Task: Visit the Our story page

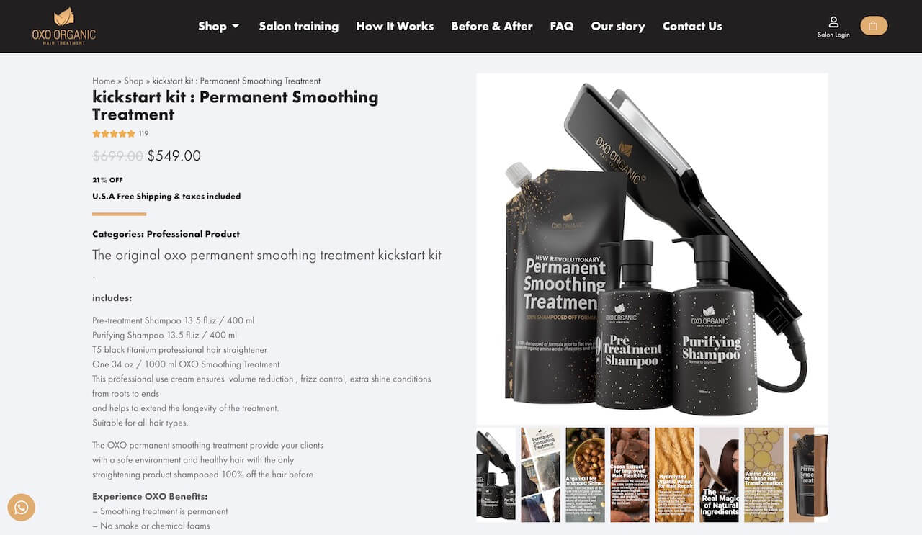Action: coord(618,26)
